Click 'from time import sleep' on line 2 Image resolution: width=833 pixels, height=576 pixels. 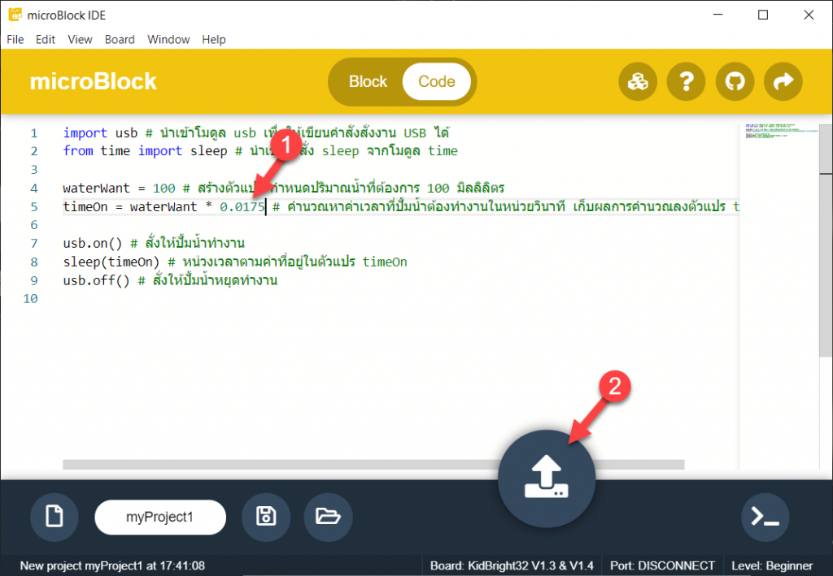point(145,151)
